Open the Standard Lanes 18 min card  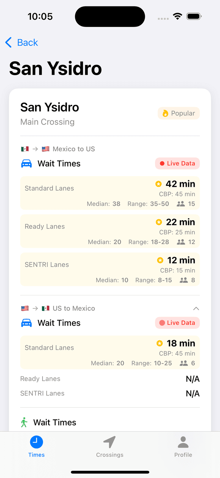110,352
